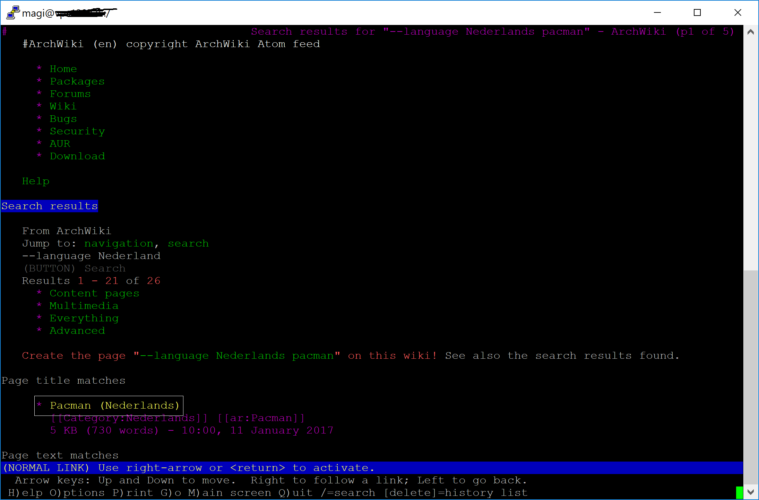Select the Advanced search tab

(x=77, y=331)
